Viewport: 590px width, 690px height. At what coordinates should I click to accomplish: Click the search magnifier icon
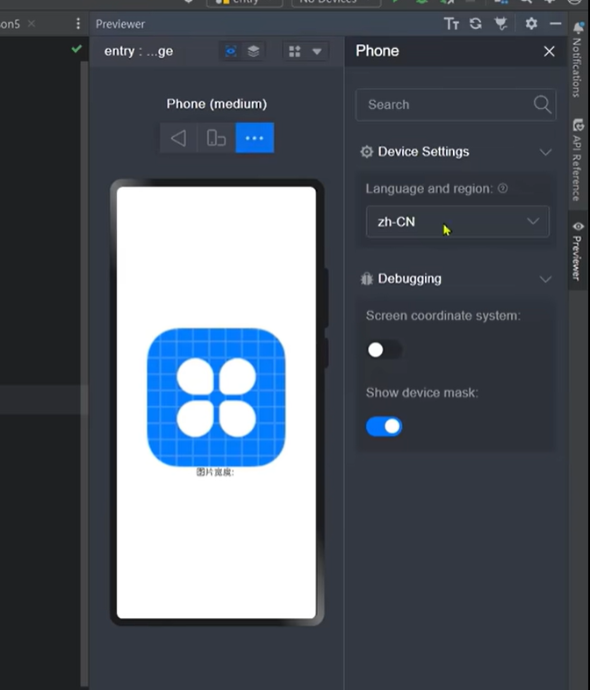coord(543,105)
